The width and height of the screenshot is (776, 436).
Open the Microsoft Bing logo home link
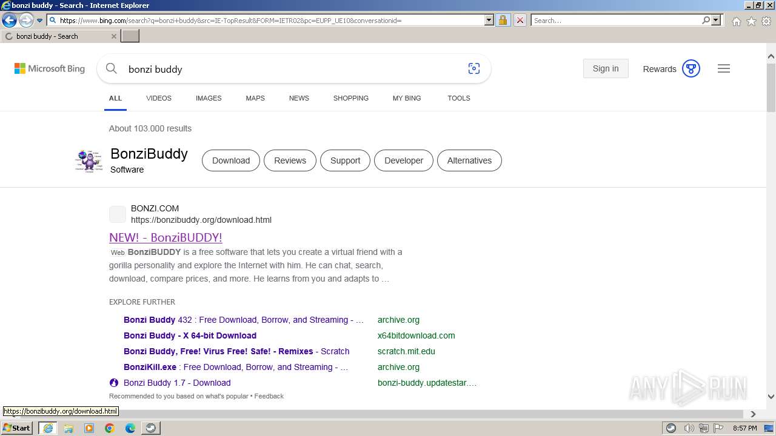(x=50, y=69)
